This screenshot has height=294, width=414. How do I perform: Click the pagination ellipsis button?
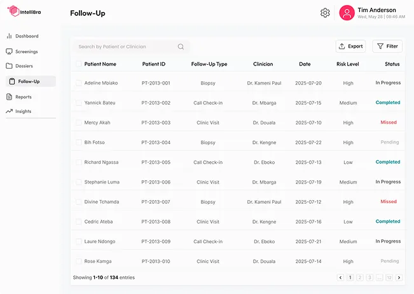(380, 277)
